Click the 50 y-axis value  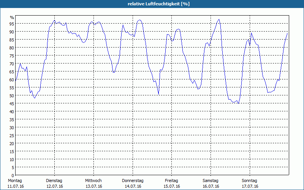point(12,96)
